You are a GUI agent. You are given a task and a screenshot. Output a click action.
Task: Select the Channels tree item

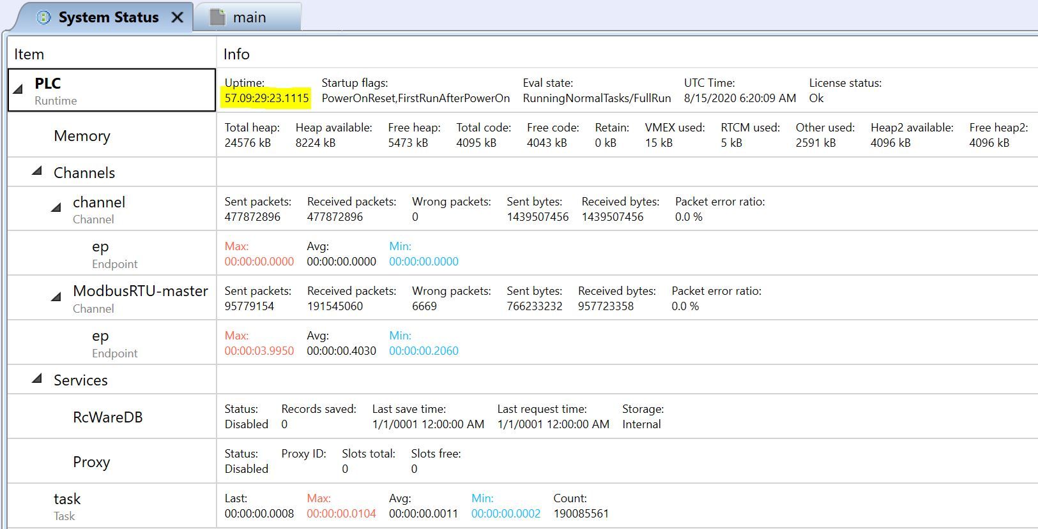click(x=84, y=172)
